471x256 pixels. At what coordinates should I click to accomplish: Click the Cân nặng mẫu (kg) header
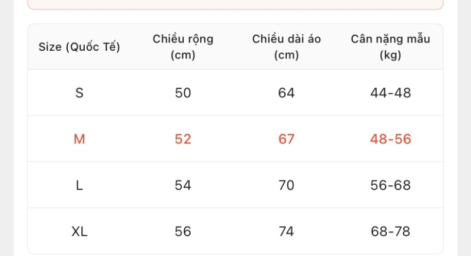click(x=390, y=47)
